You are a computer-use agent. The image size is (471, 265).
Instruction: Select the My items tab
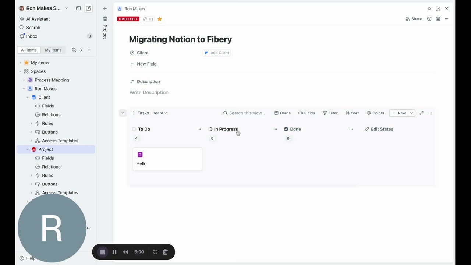(x=53, y=50)
